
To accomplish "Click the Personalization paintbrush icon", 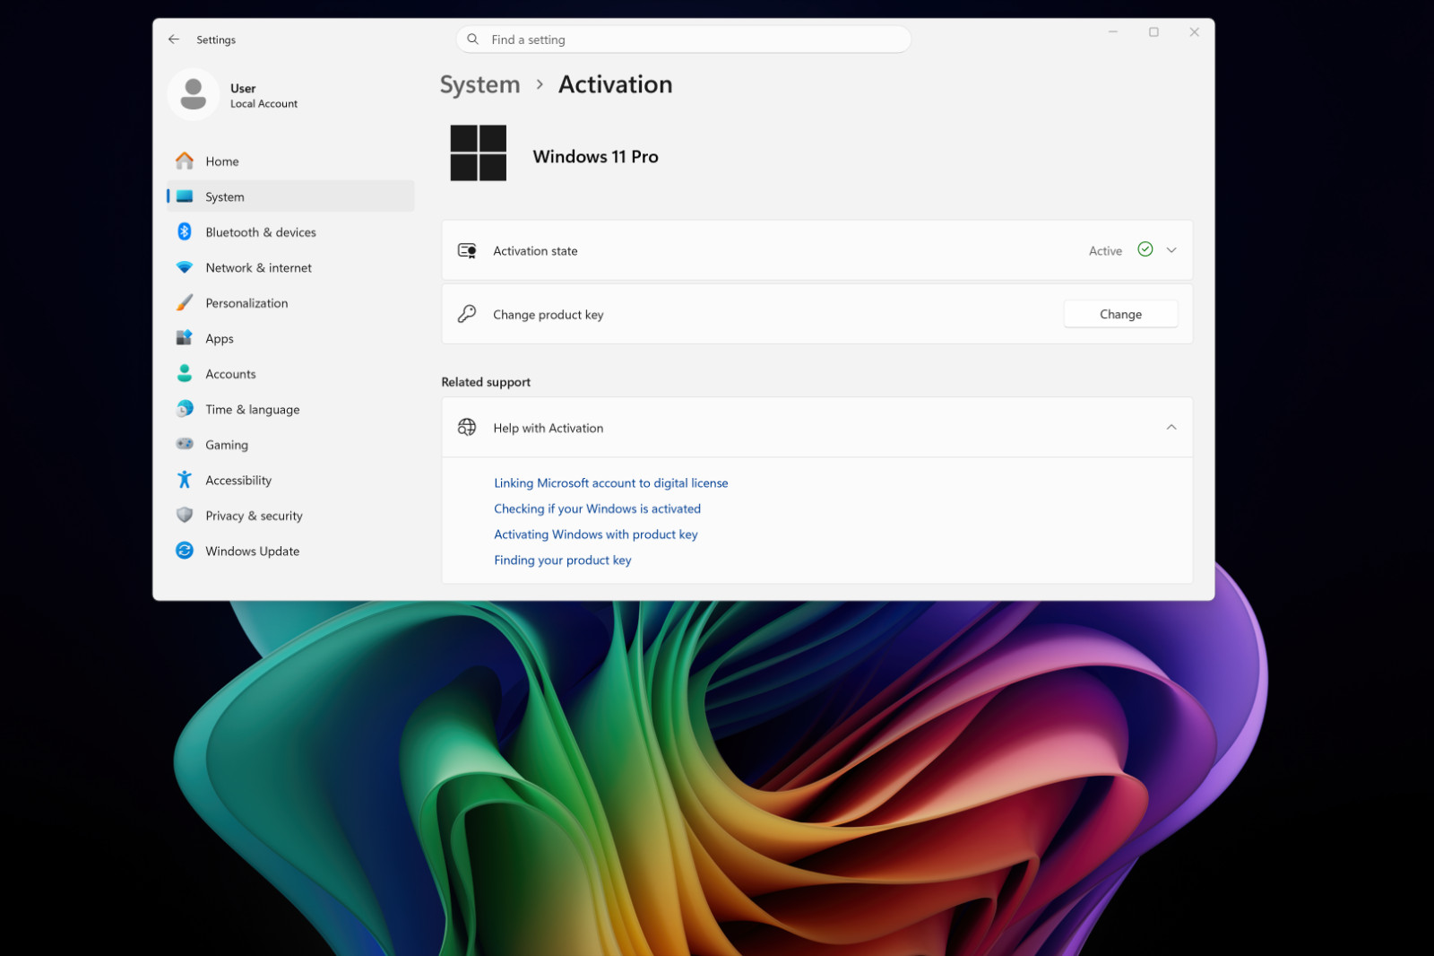I will tap(185, 302).
